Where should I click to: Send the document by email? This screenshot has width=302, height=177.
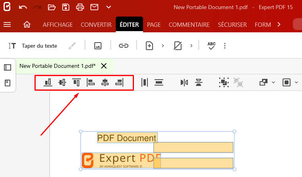coord(94,7)
